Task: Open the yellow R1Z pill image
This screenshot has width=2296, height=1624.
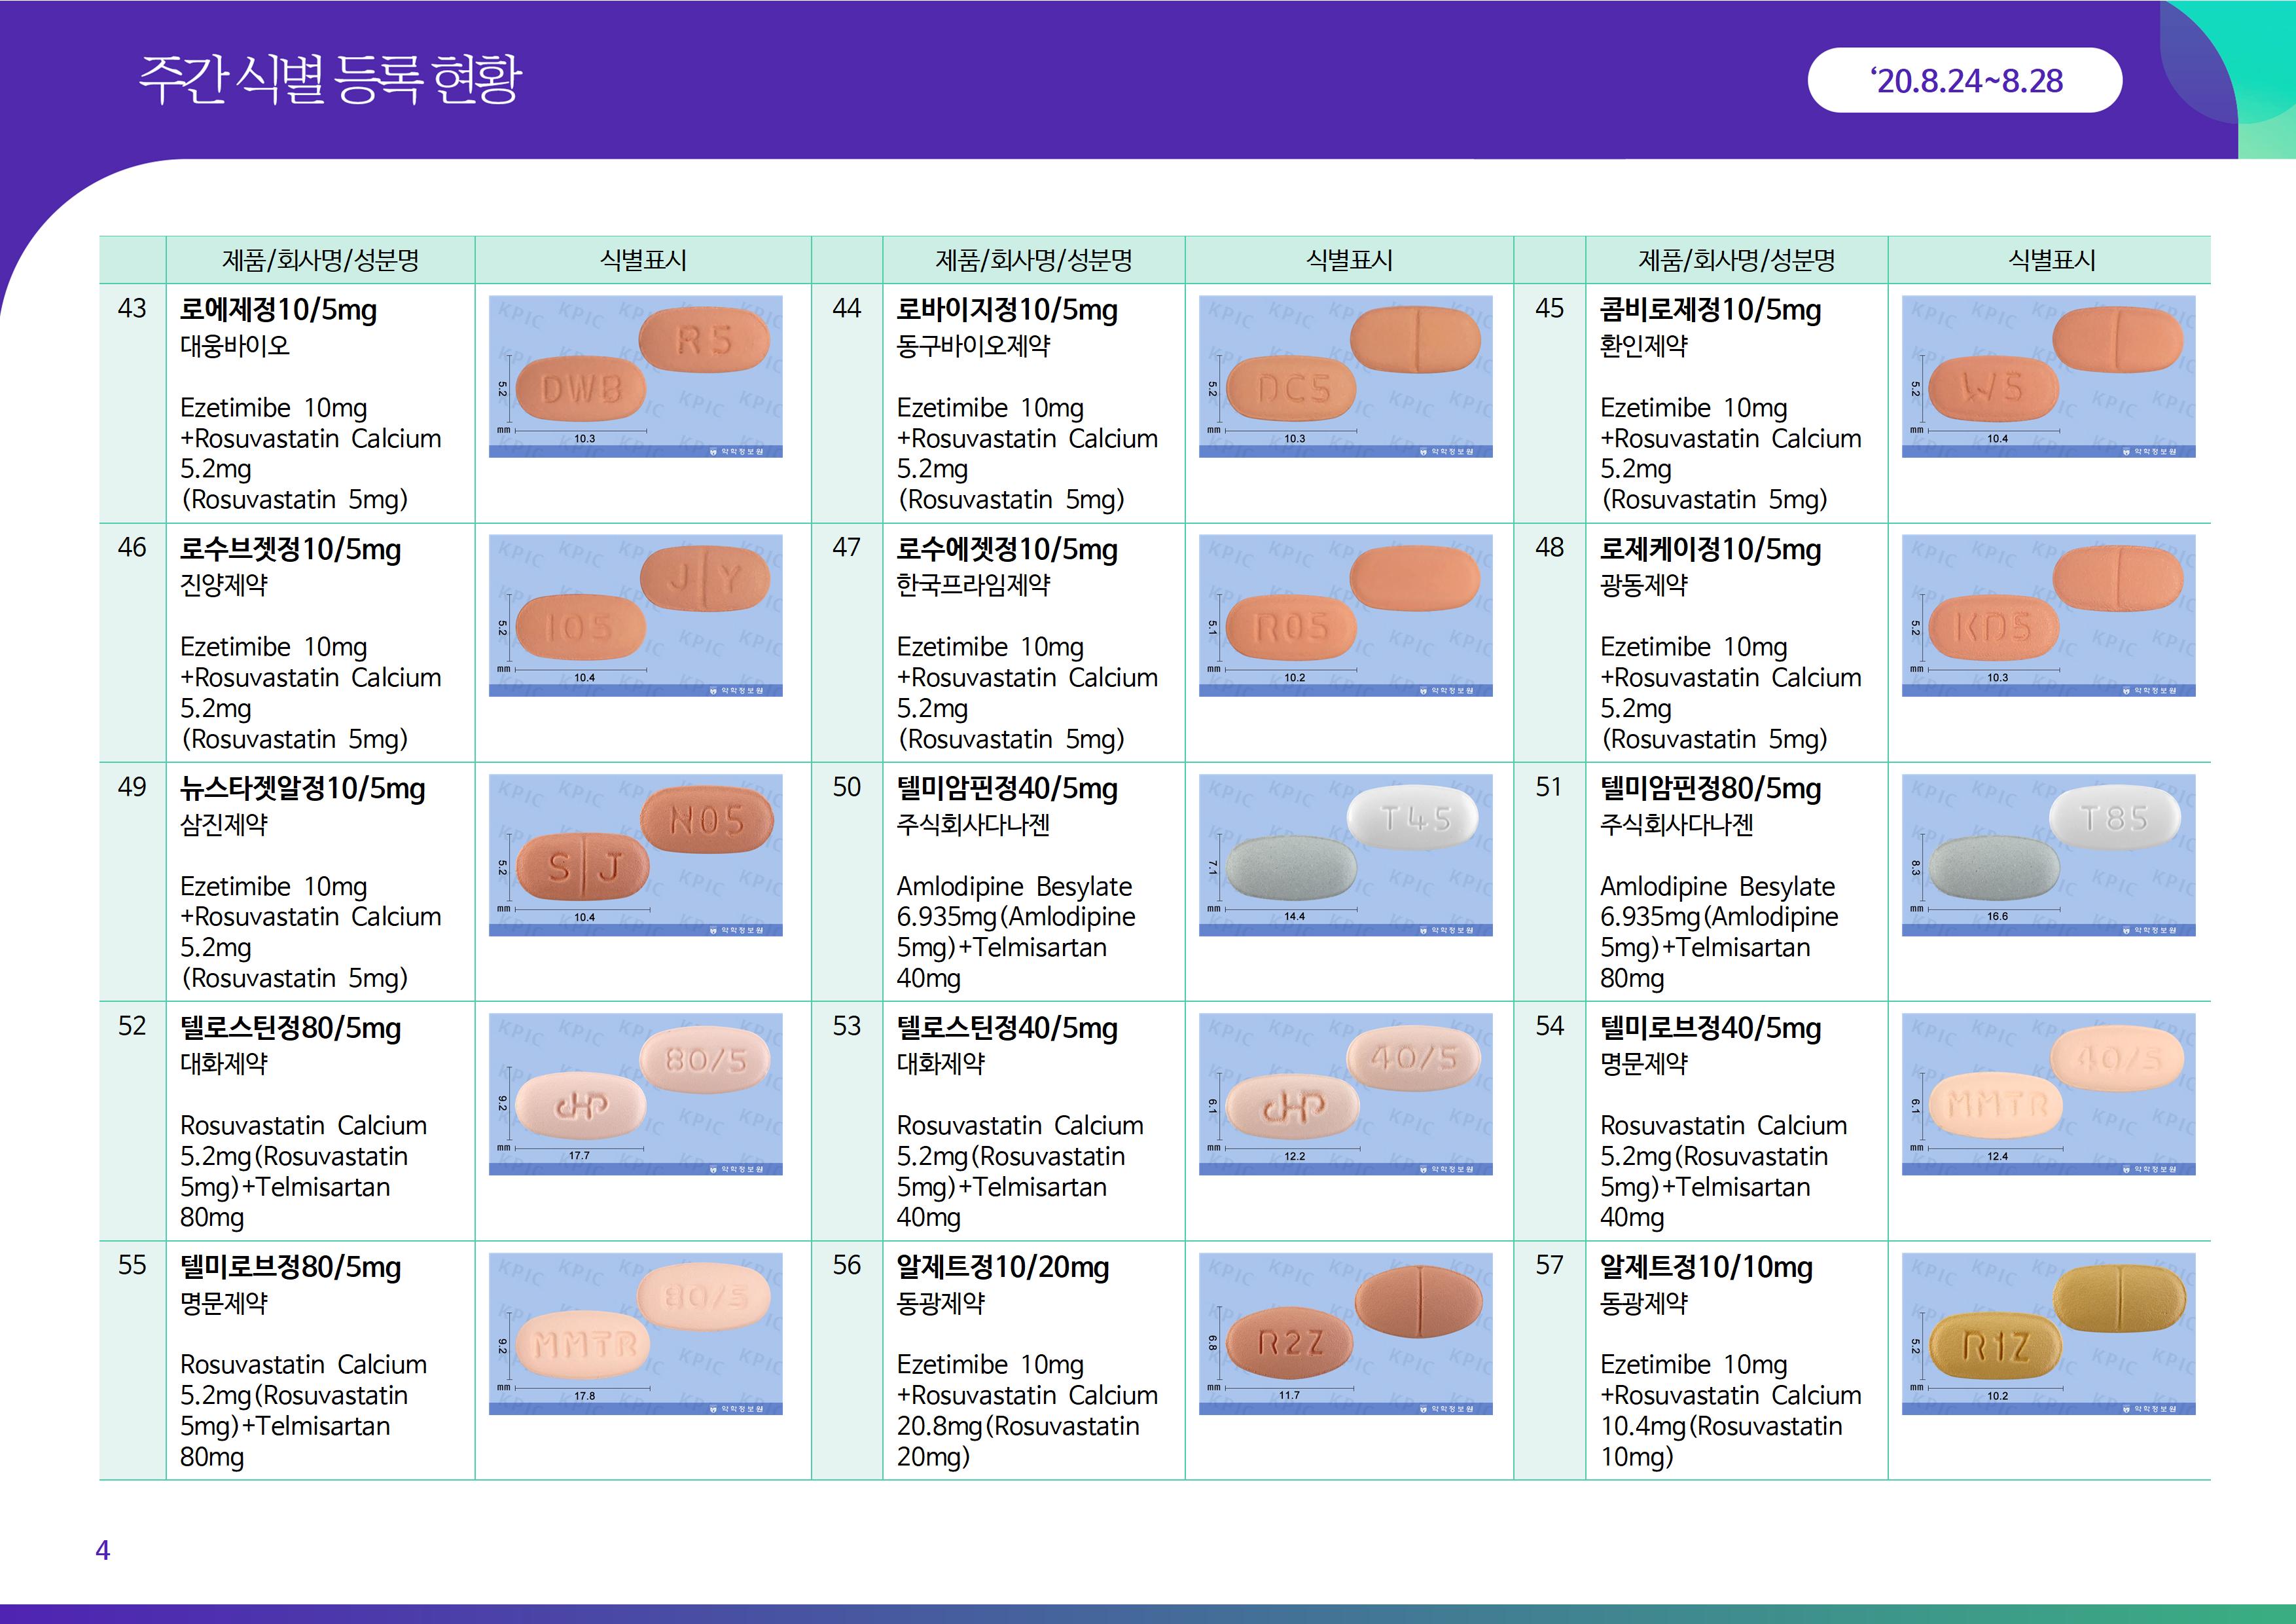Action: click(x=2048, y=1333)
